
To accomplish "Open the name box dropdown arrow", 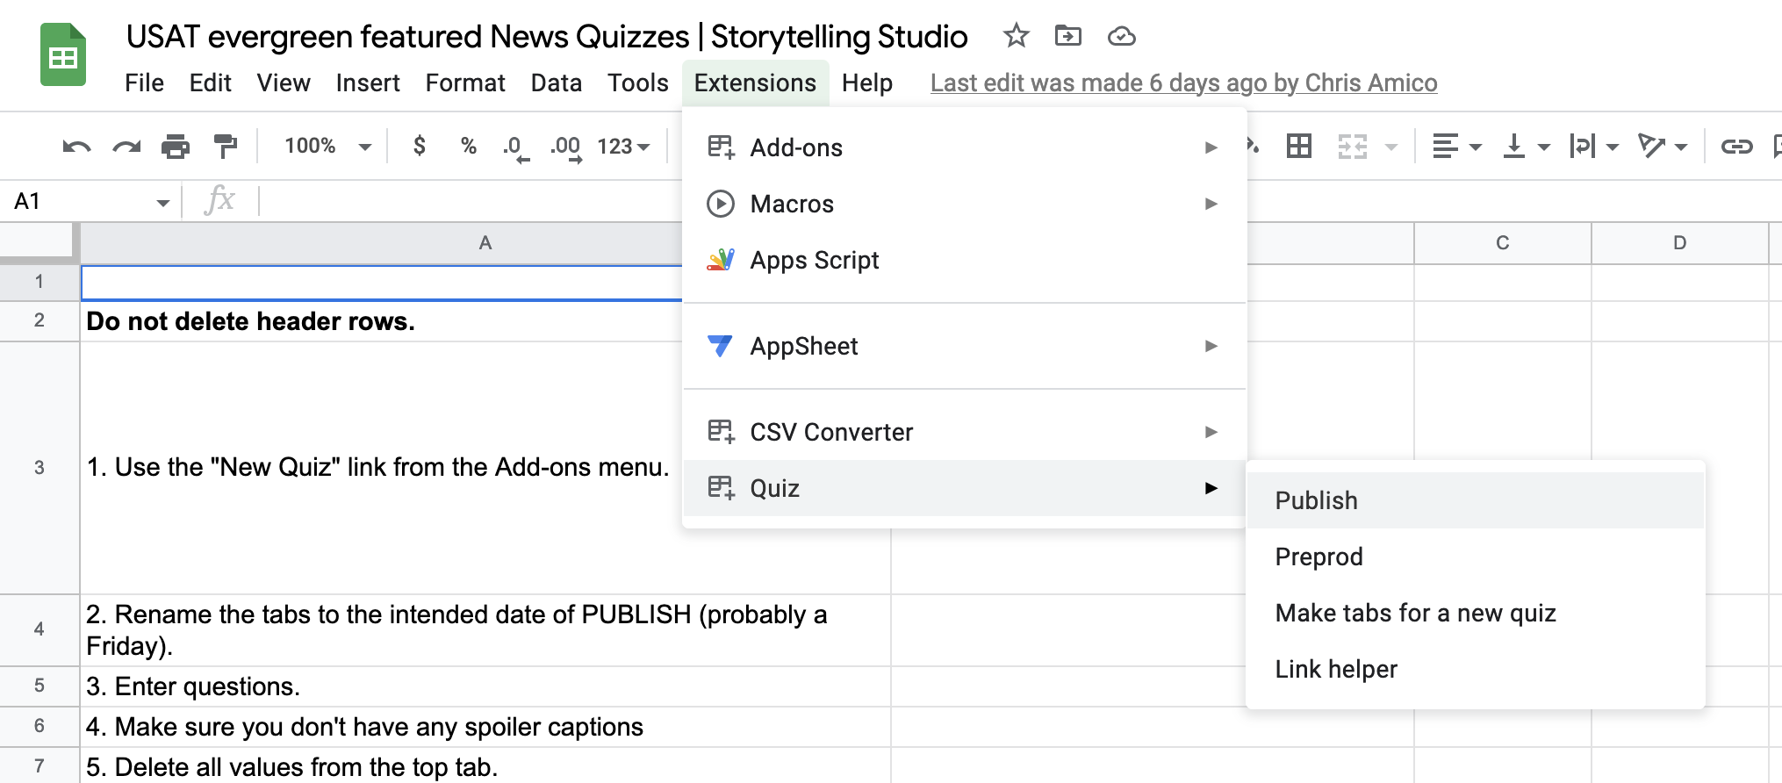I will point(163,203).
